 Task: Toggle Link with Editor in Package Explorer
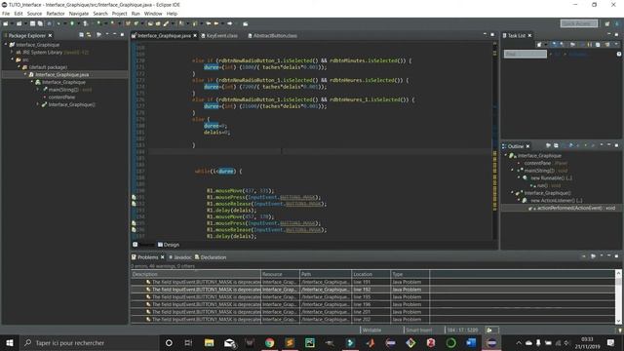89,35
